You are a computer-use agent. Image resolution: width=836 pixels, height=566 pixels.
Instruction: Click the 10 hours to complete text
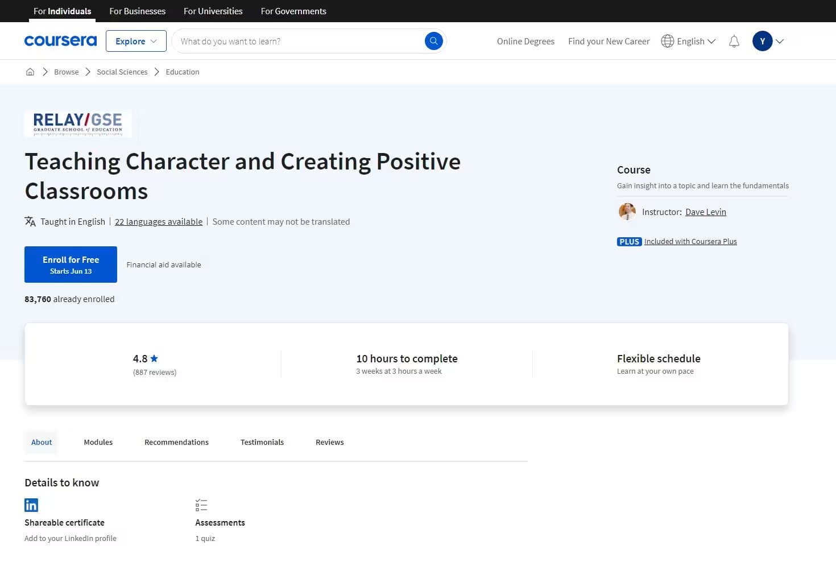[x=407, y=358]
